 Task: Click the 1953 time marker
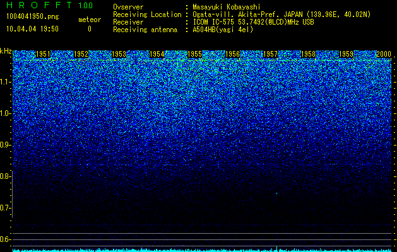pos(119,54)
